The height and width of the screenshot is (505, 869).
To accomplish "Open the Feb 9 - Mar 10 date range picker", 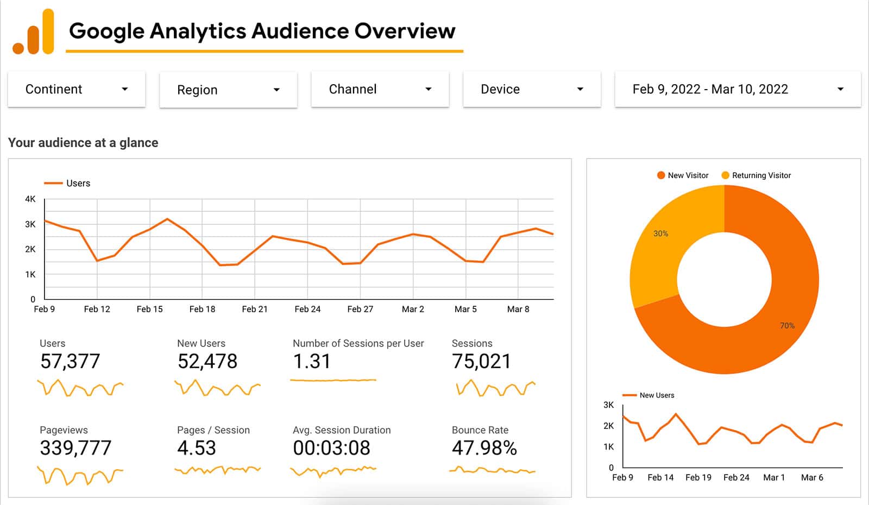I will coord(738,89).
